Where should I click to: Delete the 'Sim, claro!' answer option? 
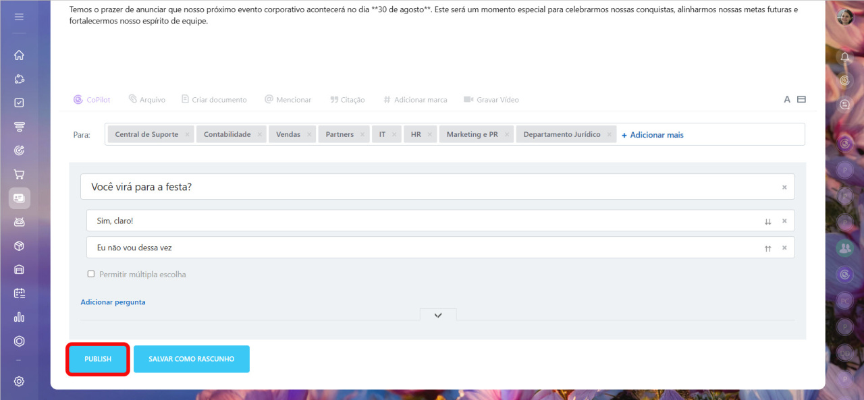pos(784,221)
